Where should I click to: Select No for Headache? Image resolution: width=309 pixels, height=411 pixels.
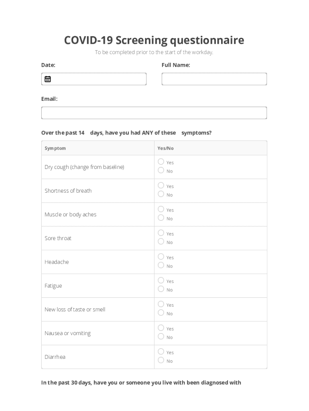tap(161, 265)
